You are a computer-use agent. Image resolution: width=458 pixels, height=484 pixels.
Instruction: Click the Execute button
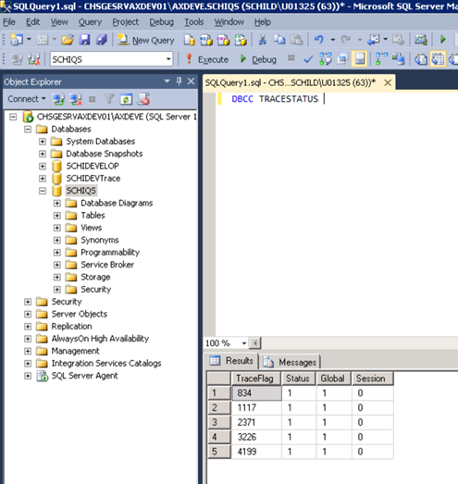point(207,59)
